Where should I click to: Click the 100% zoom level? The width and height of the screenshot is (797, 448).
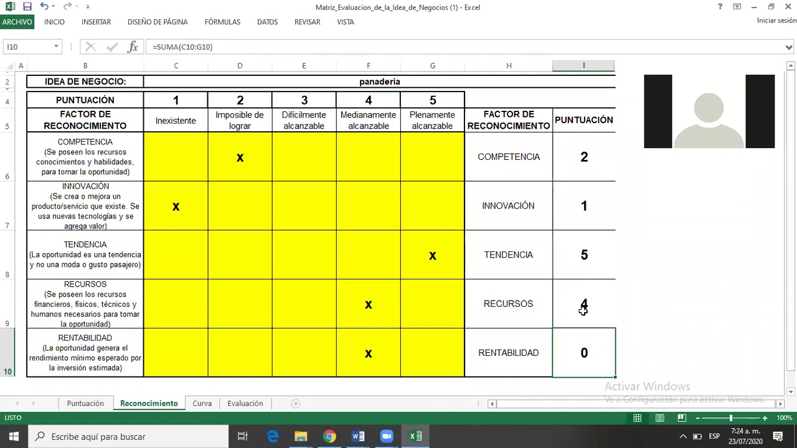785,418
